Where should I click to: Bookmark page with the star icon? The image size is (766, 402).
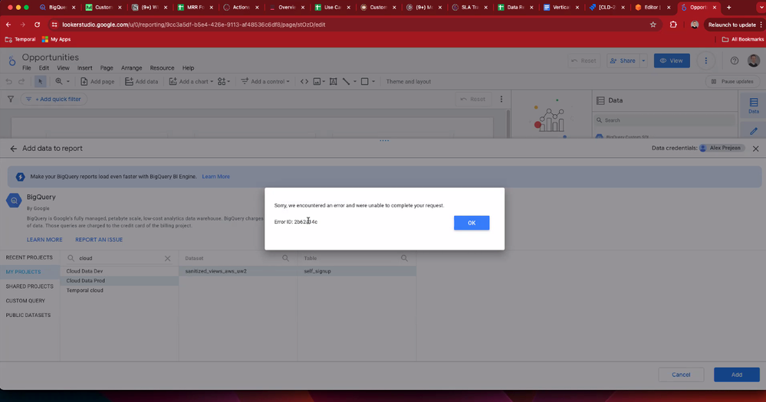[x=653, y=25]
